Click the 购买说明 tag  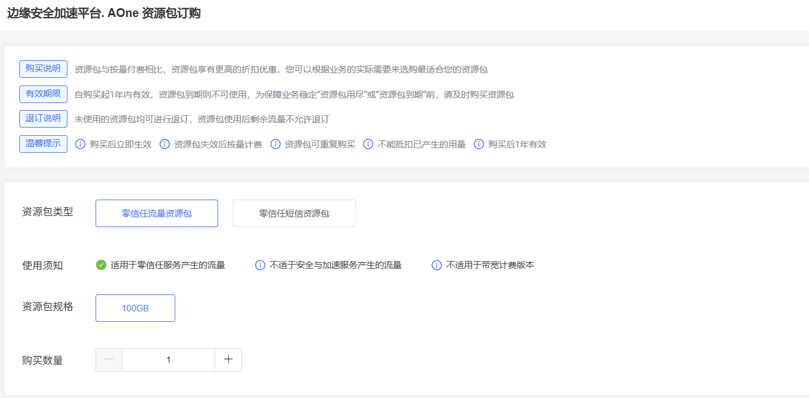coord(43,69)
